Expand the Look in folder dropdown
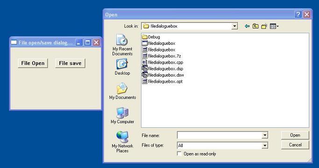 [x=234, y=26]
